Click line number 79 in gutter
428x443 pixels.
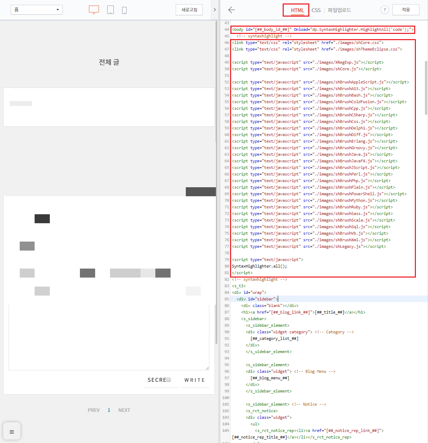pyautogui.click(x=227, y=260)
